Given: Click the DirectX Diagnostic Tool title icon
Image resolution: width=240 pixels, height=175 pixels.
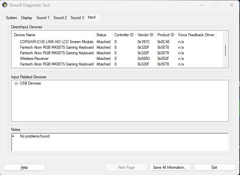Looking at the screenshot, I should point(5,5).
